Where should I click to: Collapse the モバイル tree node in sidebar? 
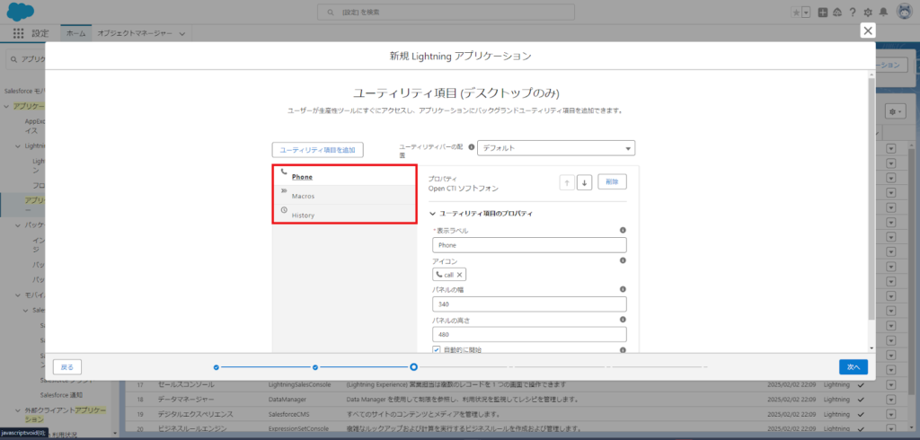(17, 295)
